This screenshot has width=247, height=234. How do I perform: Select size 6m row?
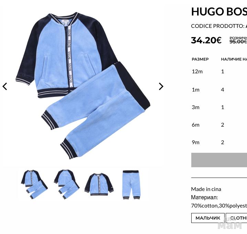(219, 125)
